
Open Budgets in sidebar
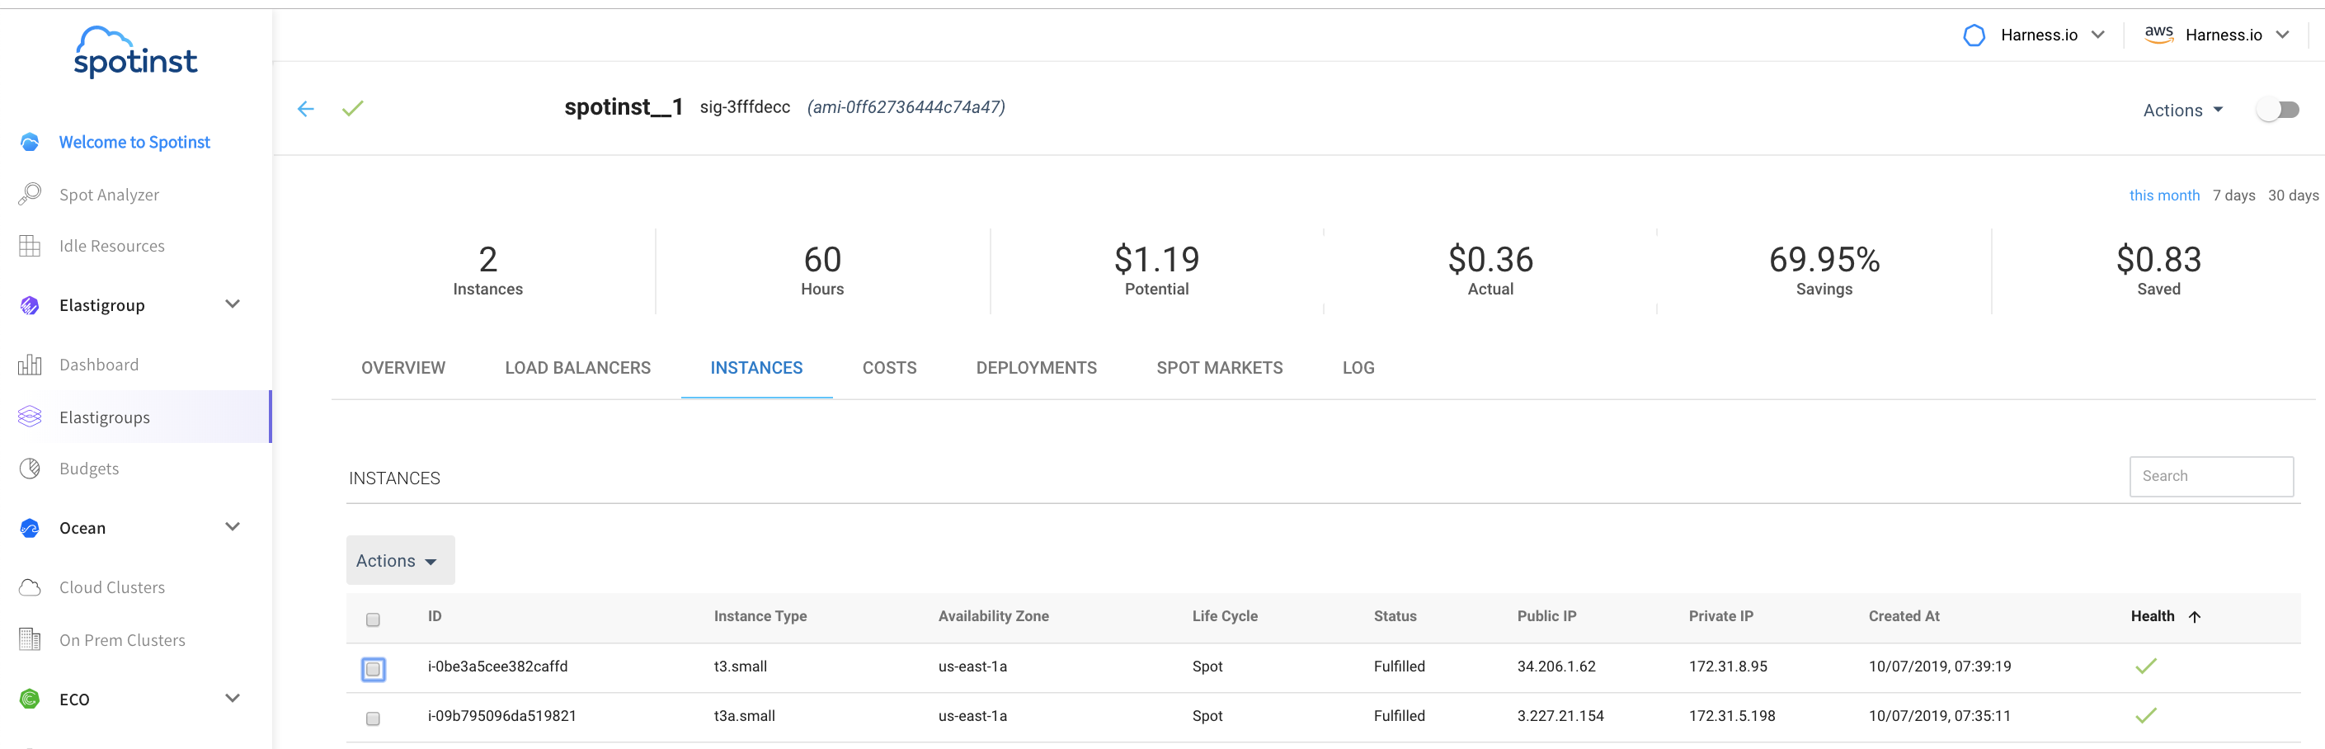(x=89, y=469)
